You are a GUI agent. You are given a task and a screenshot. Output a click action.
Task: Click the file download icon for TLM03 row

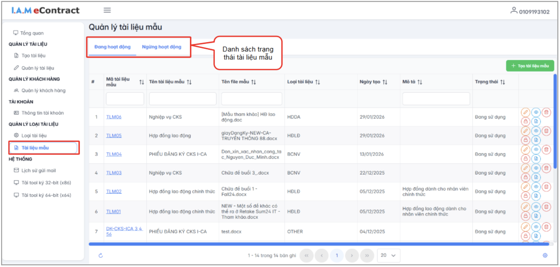coord(536,177)
